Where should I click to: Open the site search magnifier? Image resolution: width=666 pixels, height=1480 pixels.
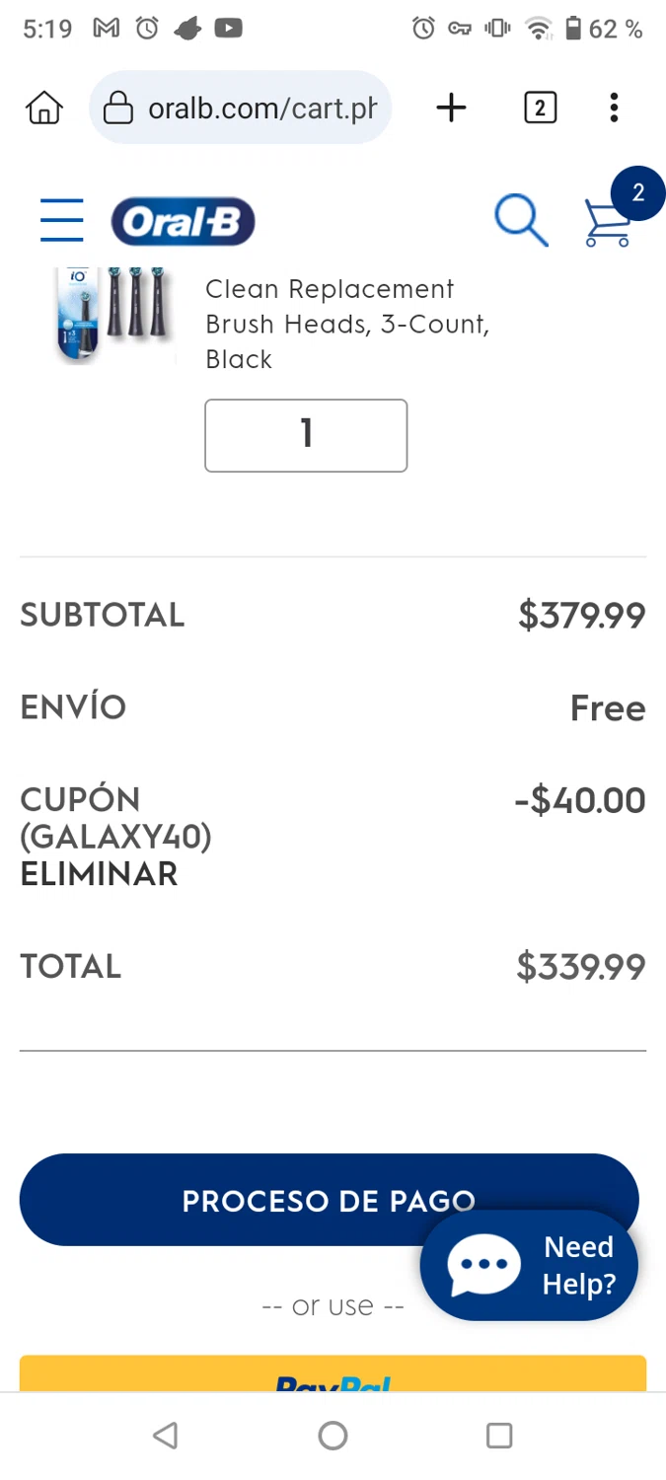coord(520,219)
